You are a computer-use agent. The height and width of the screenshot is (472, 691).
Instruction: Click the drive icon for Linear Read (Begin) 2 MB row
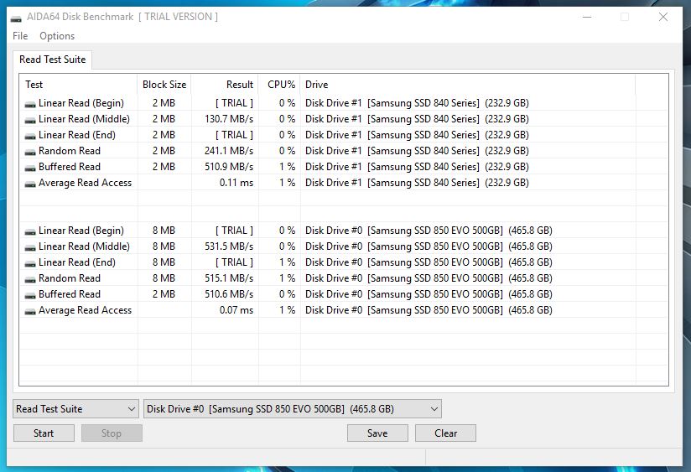point(30,104)
